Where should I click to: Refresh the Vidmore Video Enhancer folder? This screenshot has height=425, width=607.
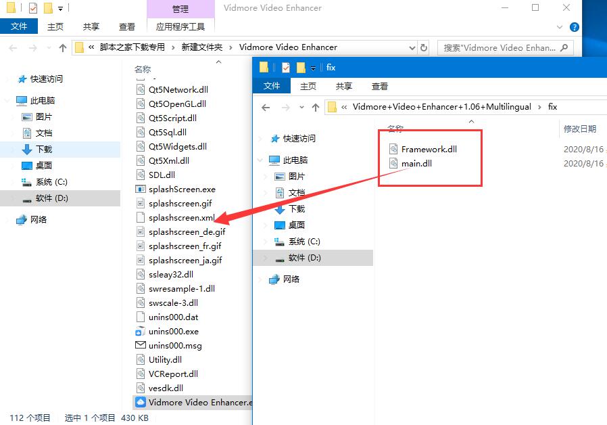pos(424,47)
